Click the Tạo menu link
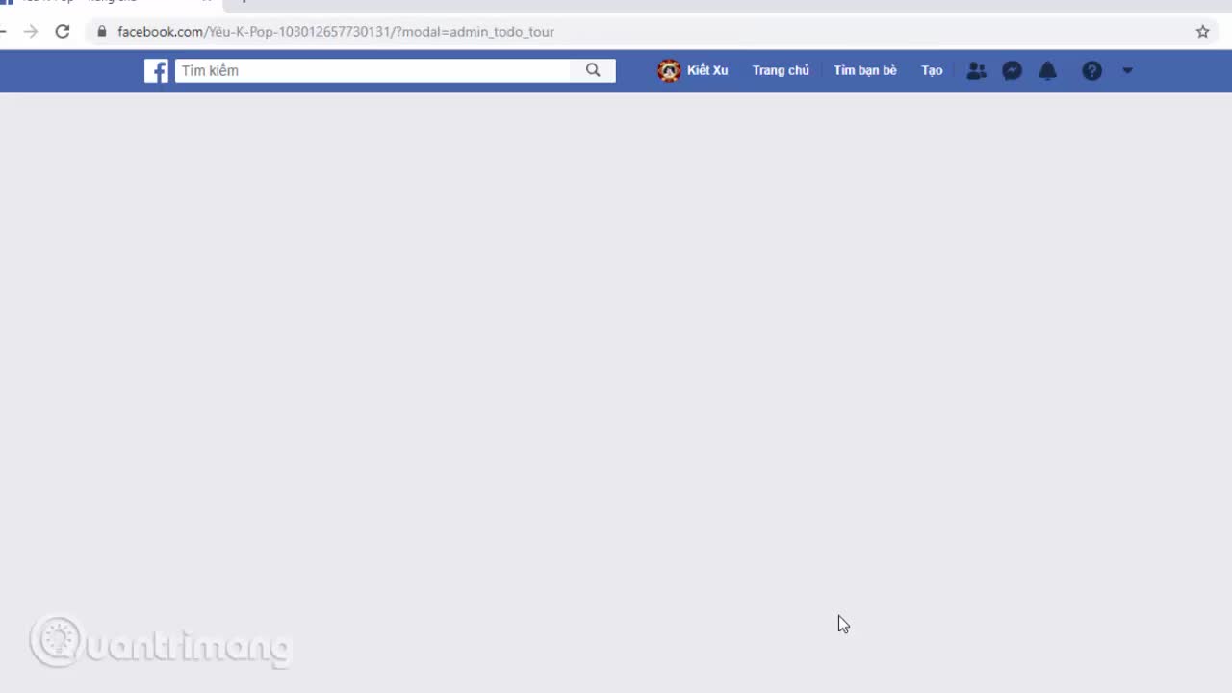 click(932, 70)
